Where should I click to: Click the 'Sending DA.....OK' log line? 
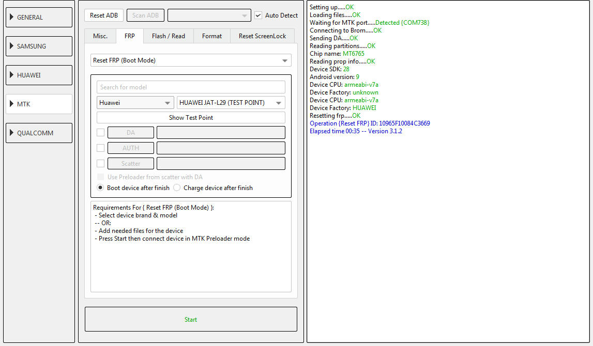pos(333,38)
